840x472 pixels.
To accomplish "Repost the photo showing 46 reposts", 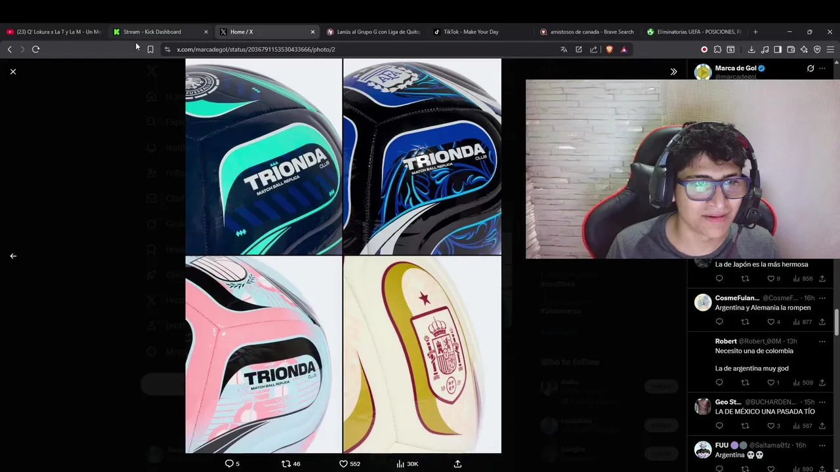I will coord(290,463).
